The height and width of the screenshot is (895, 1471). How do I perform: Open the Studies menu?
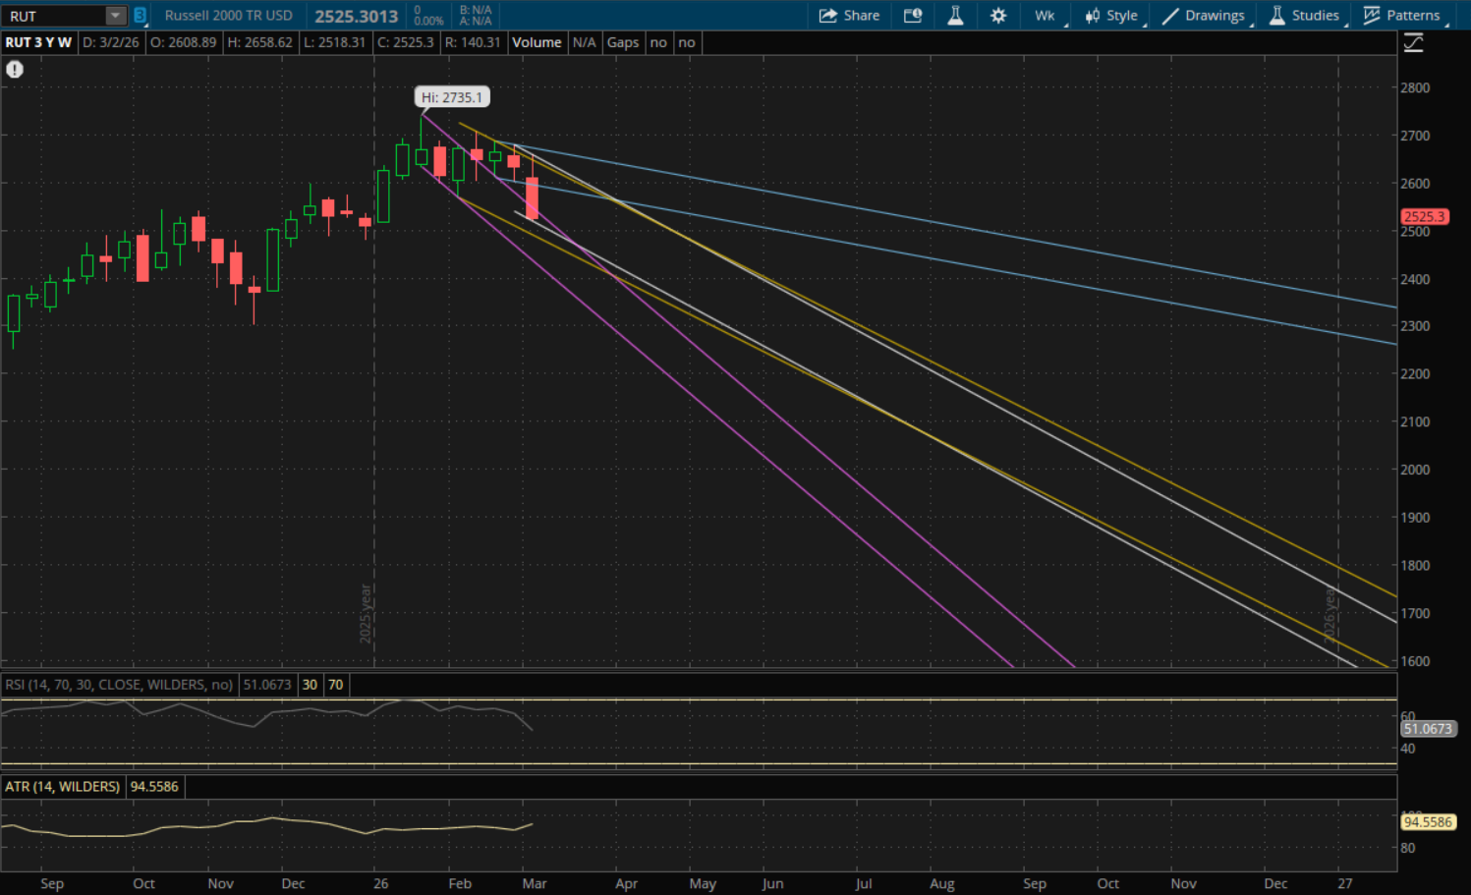1304,16
